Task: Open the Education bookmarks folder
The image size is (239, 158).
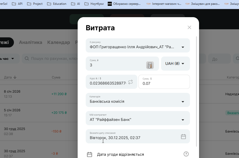Action: [x=57, y=4]
